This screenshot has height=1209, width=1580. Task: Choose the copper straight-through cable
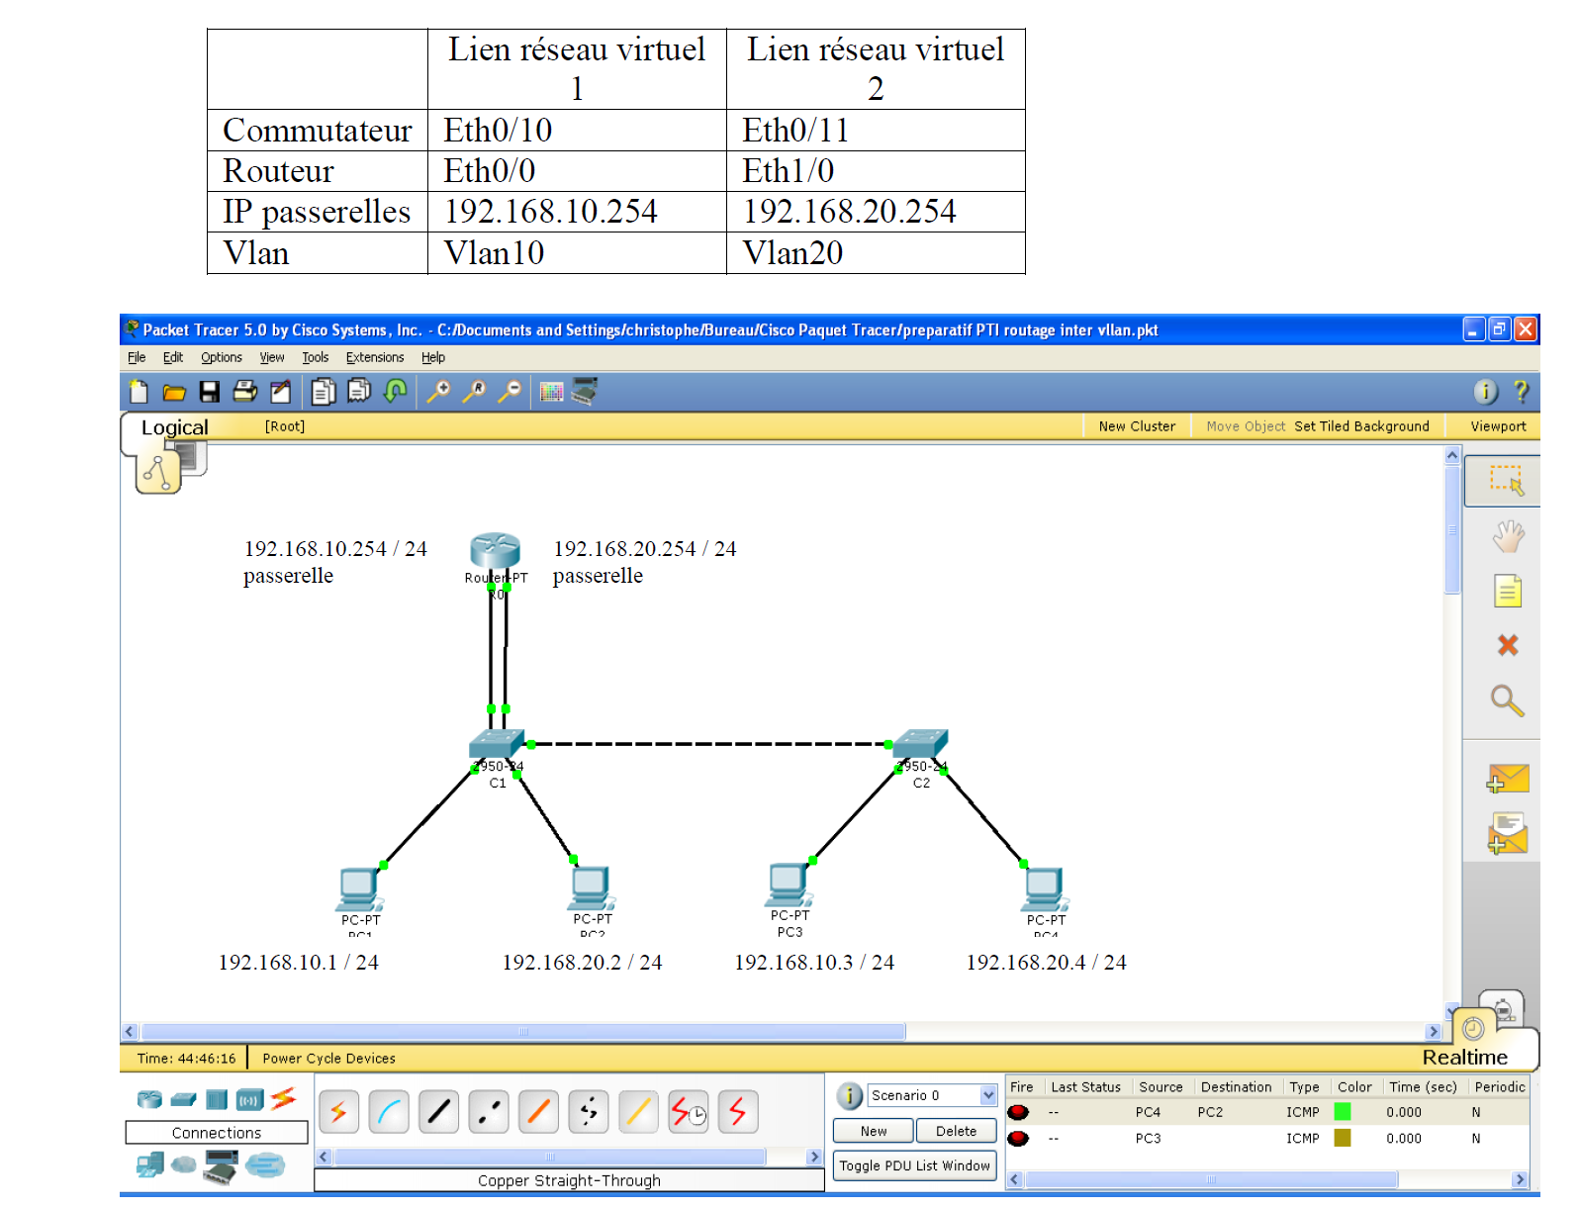tap(439, 1112)
